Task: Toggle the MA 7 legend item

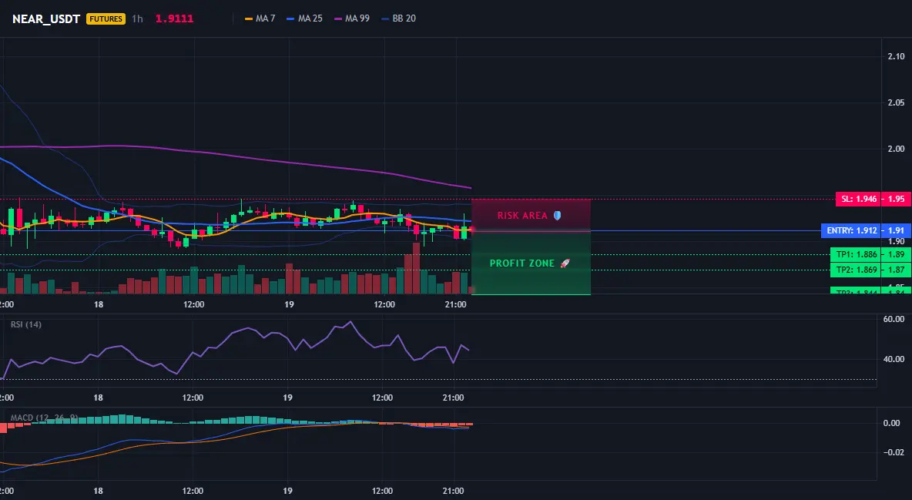Action: point(260,18)
